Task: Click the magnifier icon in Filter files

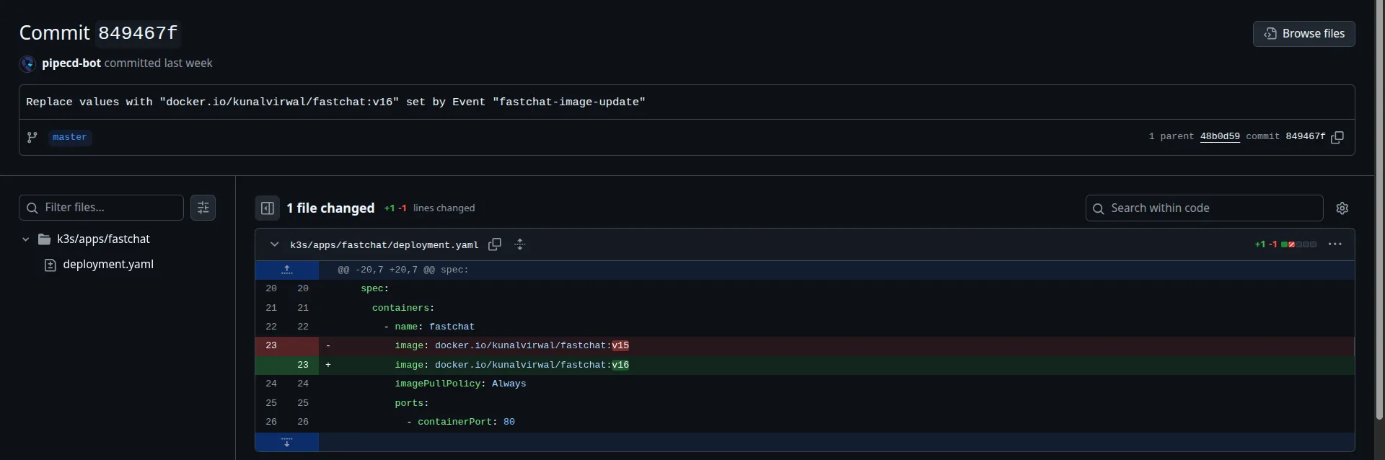Action: [32, 208]
